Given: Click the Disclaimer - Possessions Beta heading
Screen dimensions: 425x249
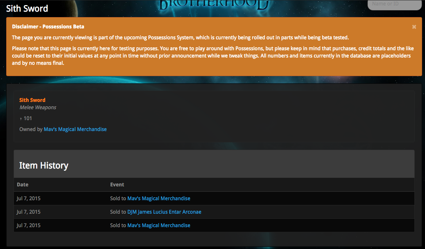Looking at the screenshot, I should (48, 27).
